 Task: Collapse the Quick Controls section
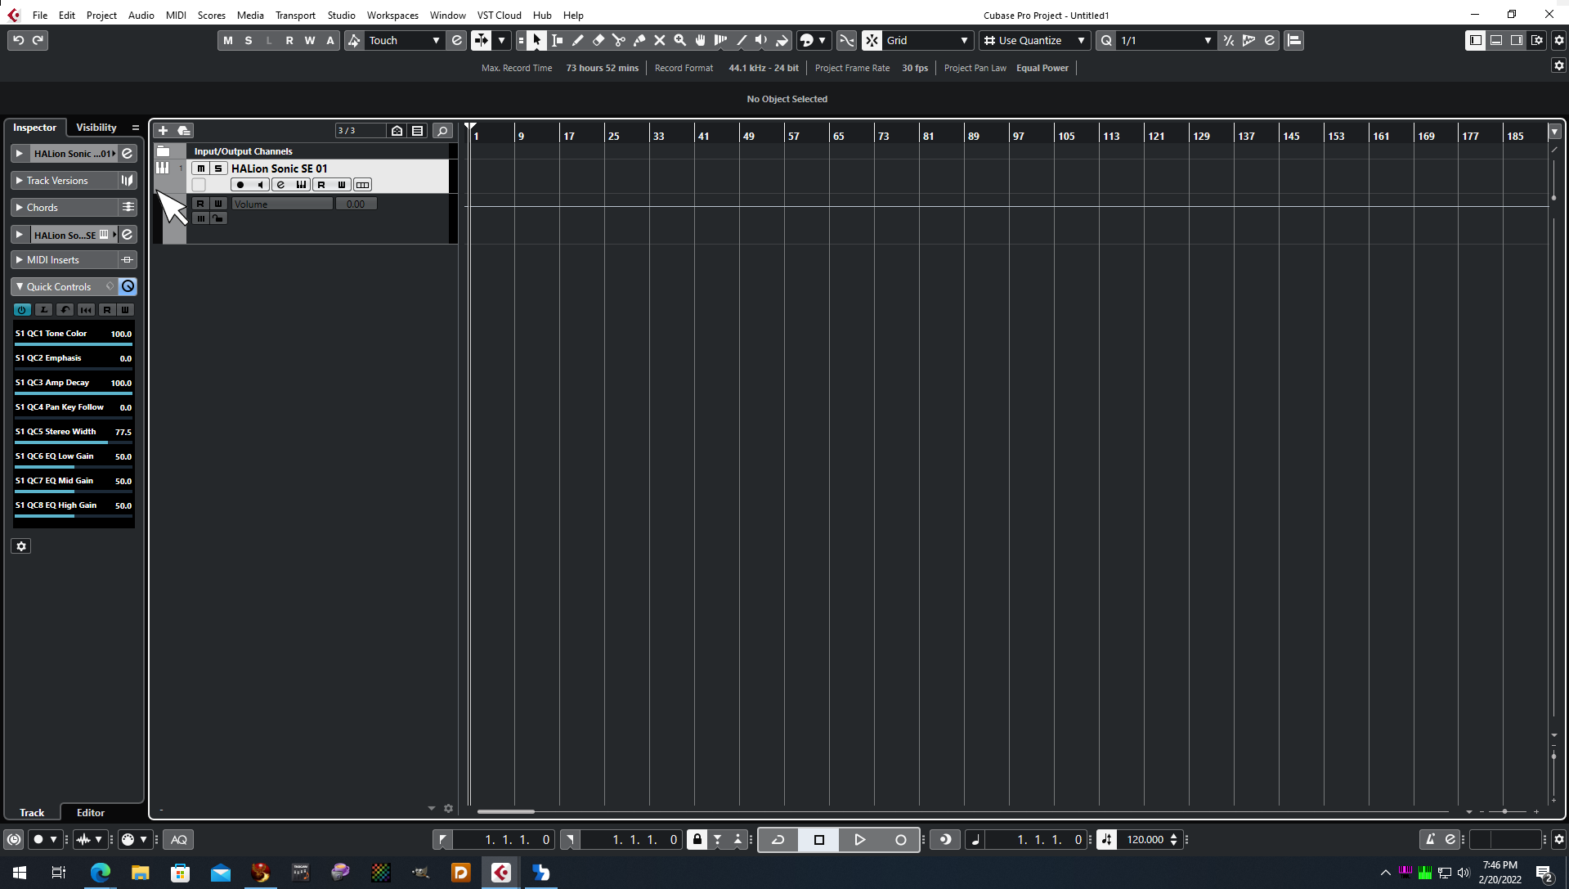pyautogui.click(x=19, y=286)
